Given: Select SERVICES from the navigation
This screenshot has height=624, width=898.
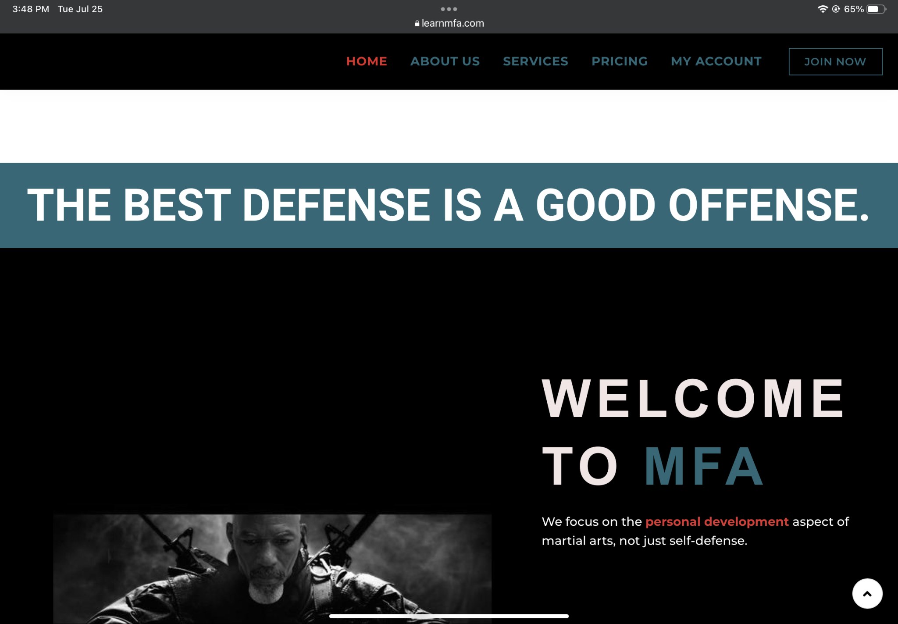Looking at the screenshot, I should pyautogui.click(x=535, y=61).
